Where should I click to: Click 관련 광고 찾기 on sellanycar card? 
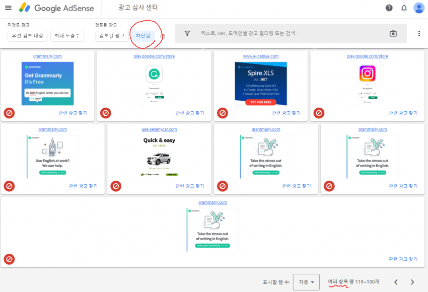(x=190, y=186)
